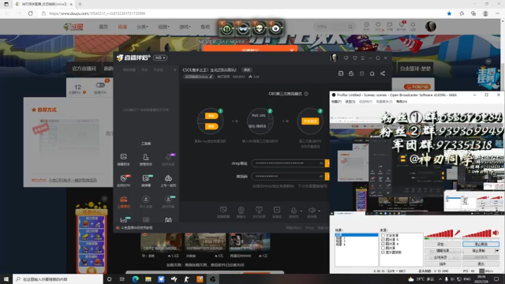Toggle the switch beside the 12 counter
505x284 pixels.
[x=100, y=85]
